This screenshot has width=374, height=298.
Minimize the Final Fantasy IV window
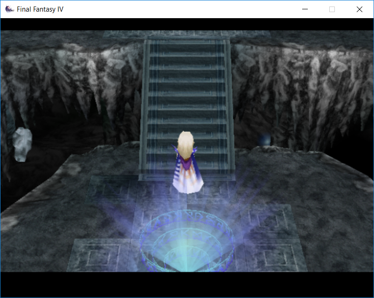coord(305,9)
